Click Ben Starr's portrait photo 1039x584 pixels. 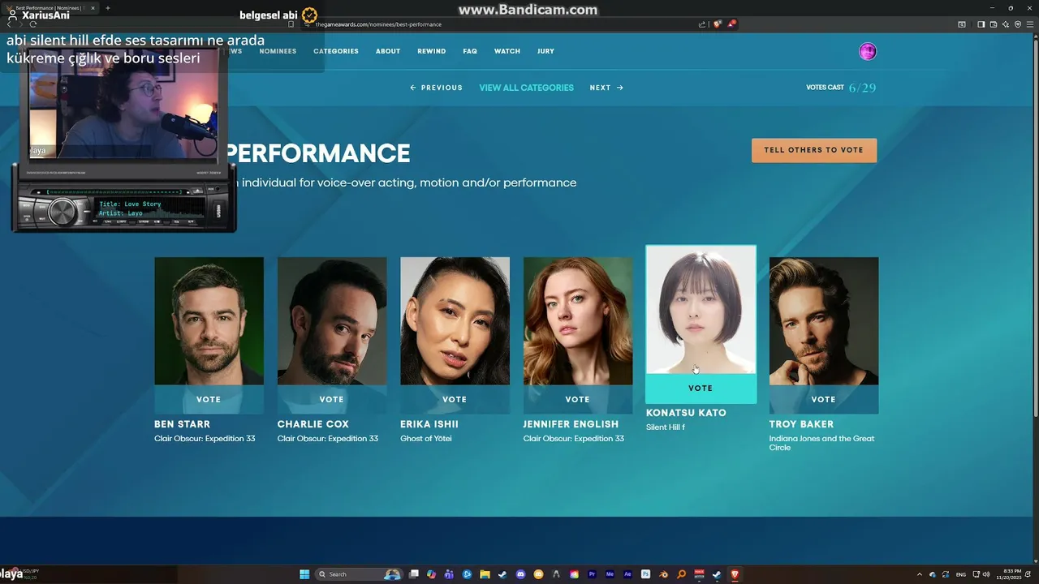point(209,321)
